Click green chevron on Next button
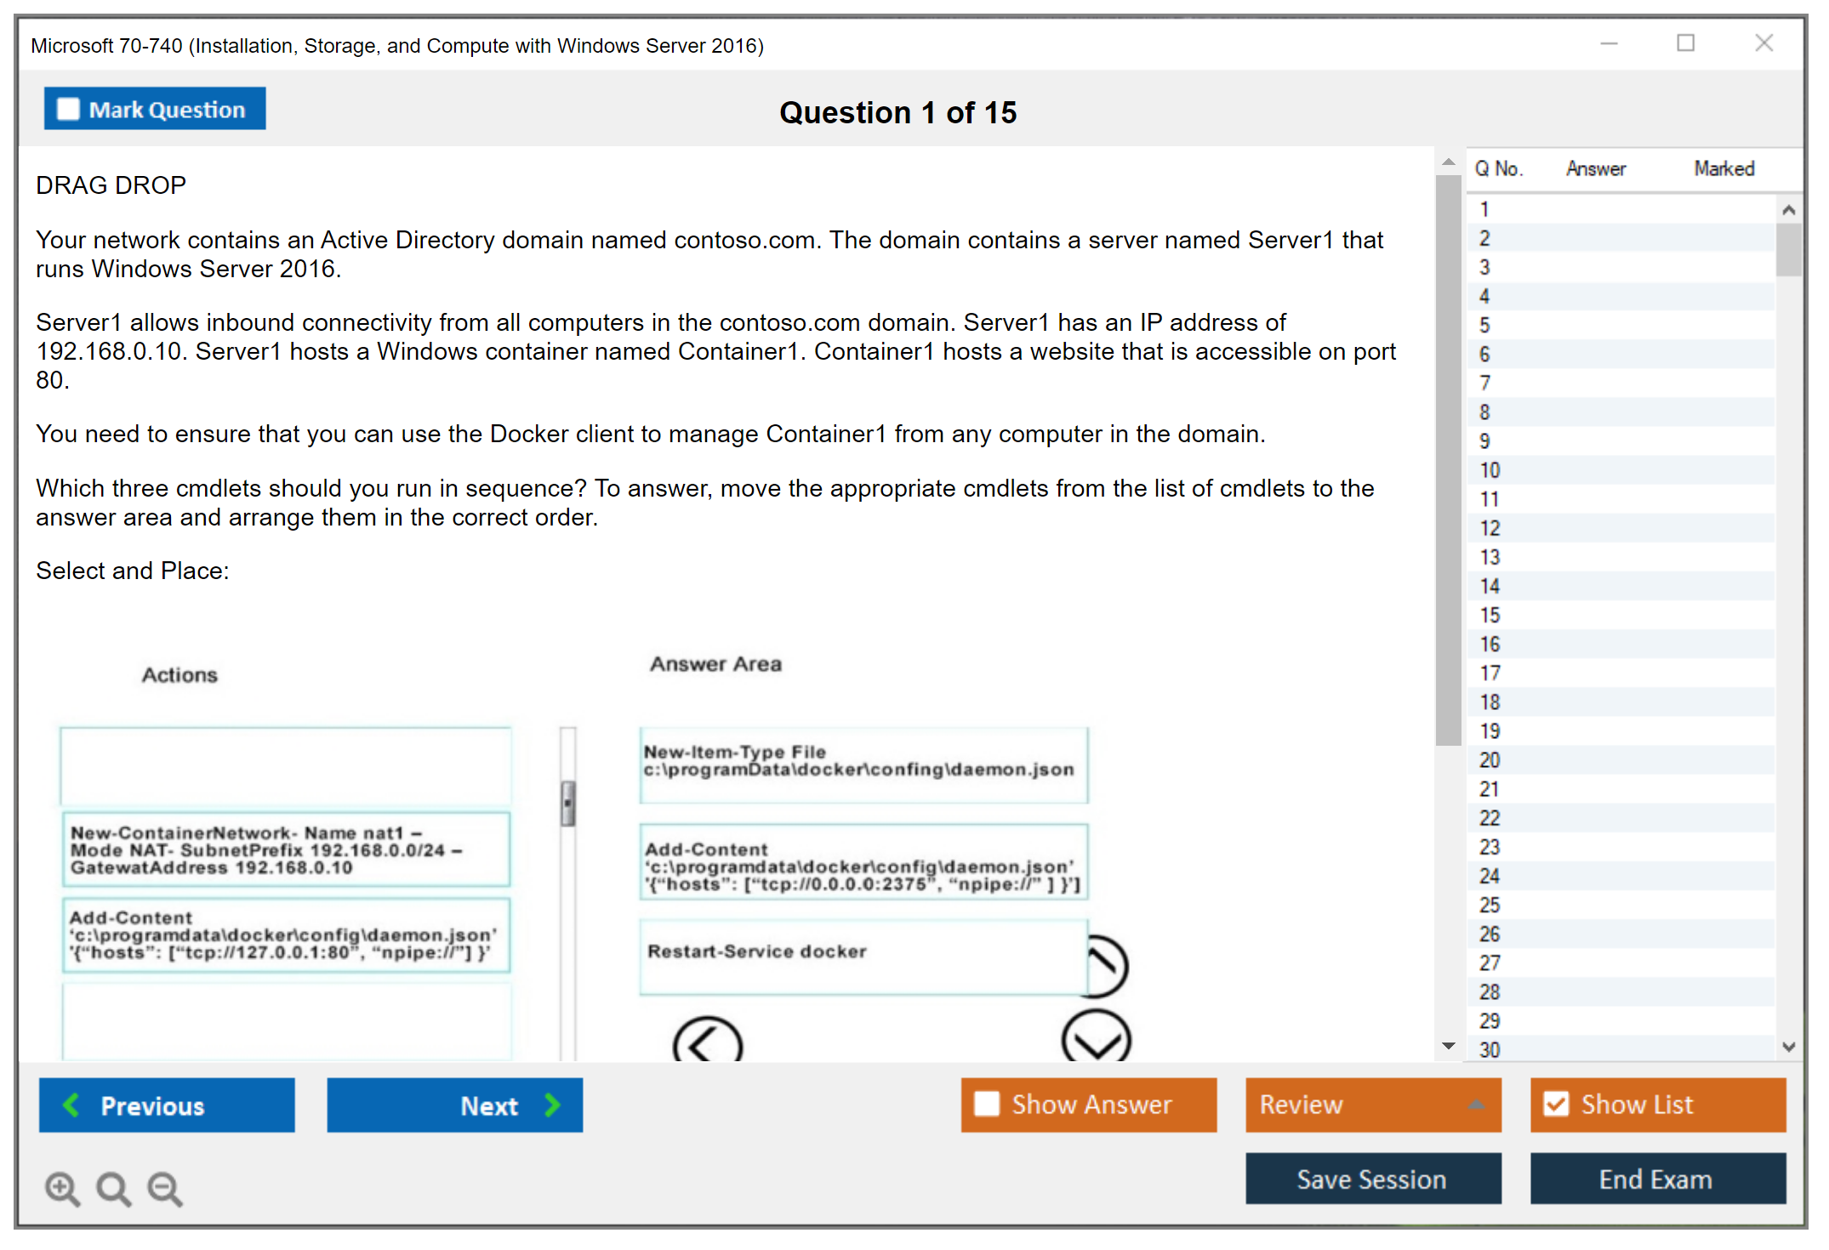 [553, 1105]
